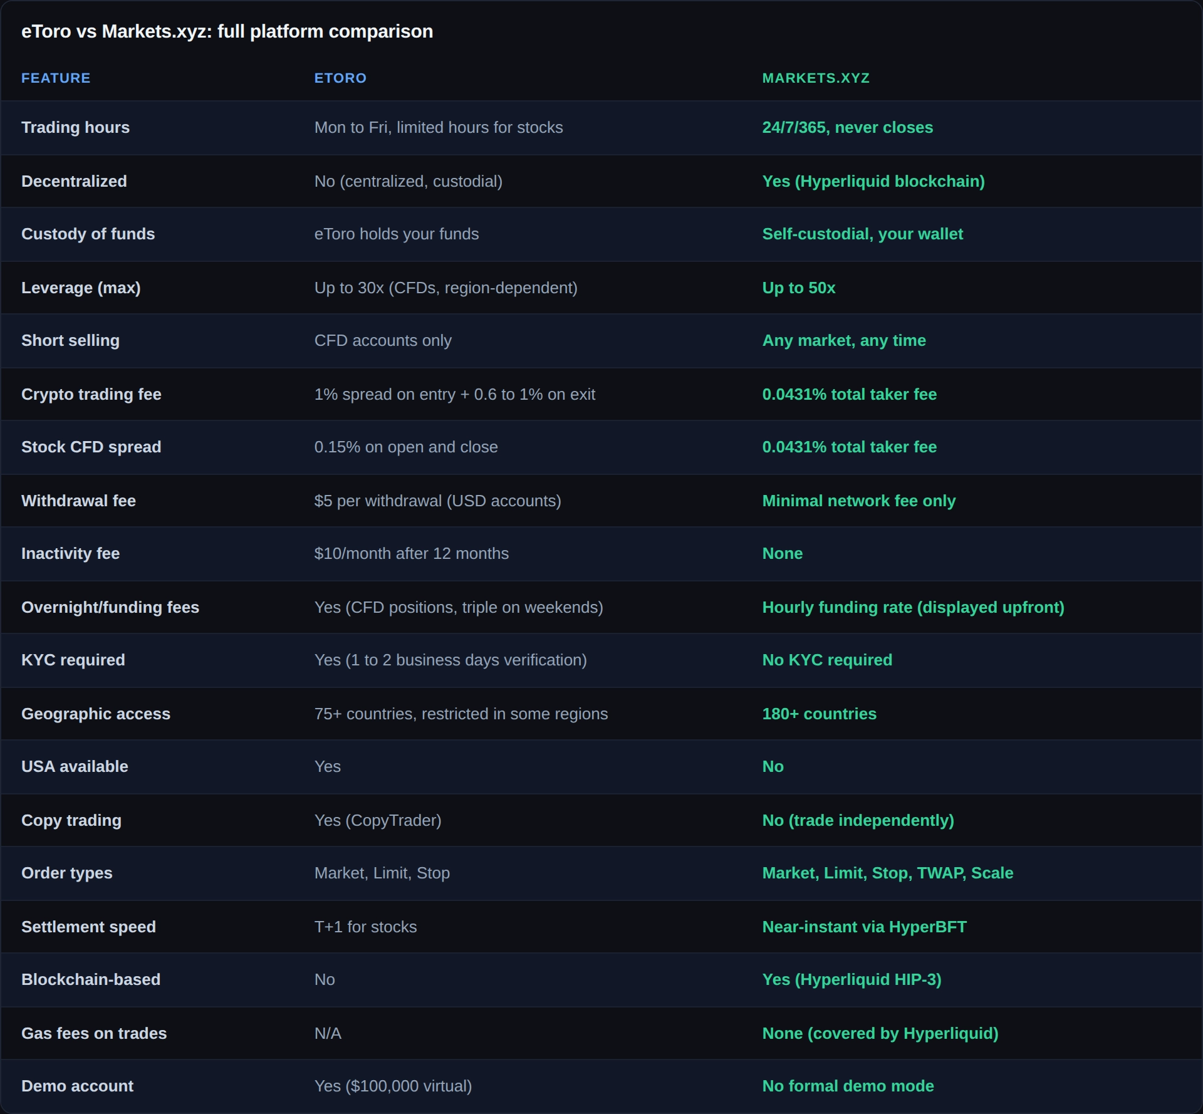The width and height of the screenshot is (1203, 1114).
Task: Click 'Yes (1 to 2 business days verification)'
Action: tap(450, 660)
